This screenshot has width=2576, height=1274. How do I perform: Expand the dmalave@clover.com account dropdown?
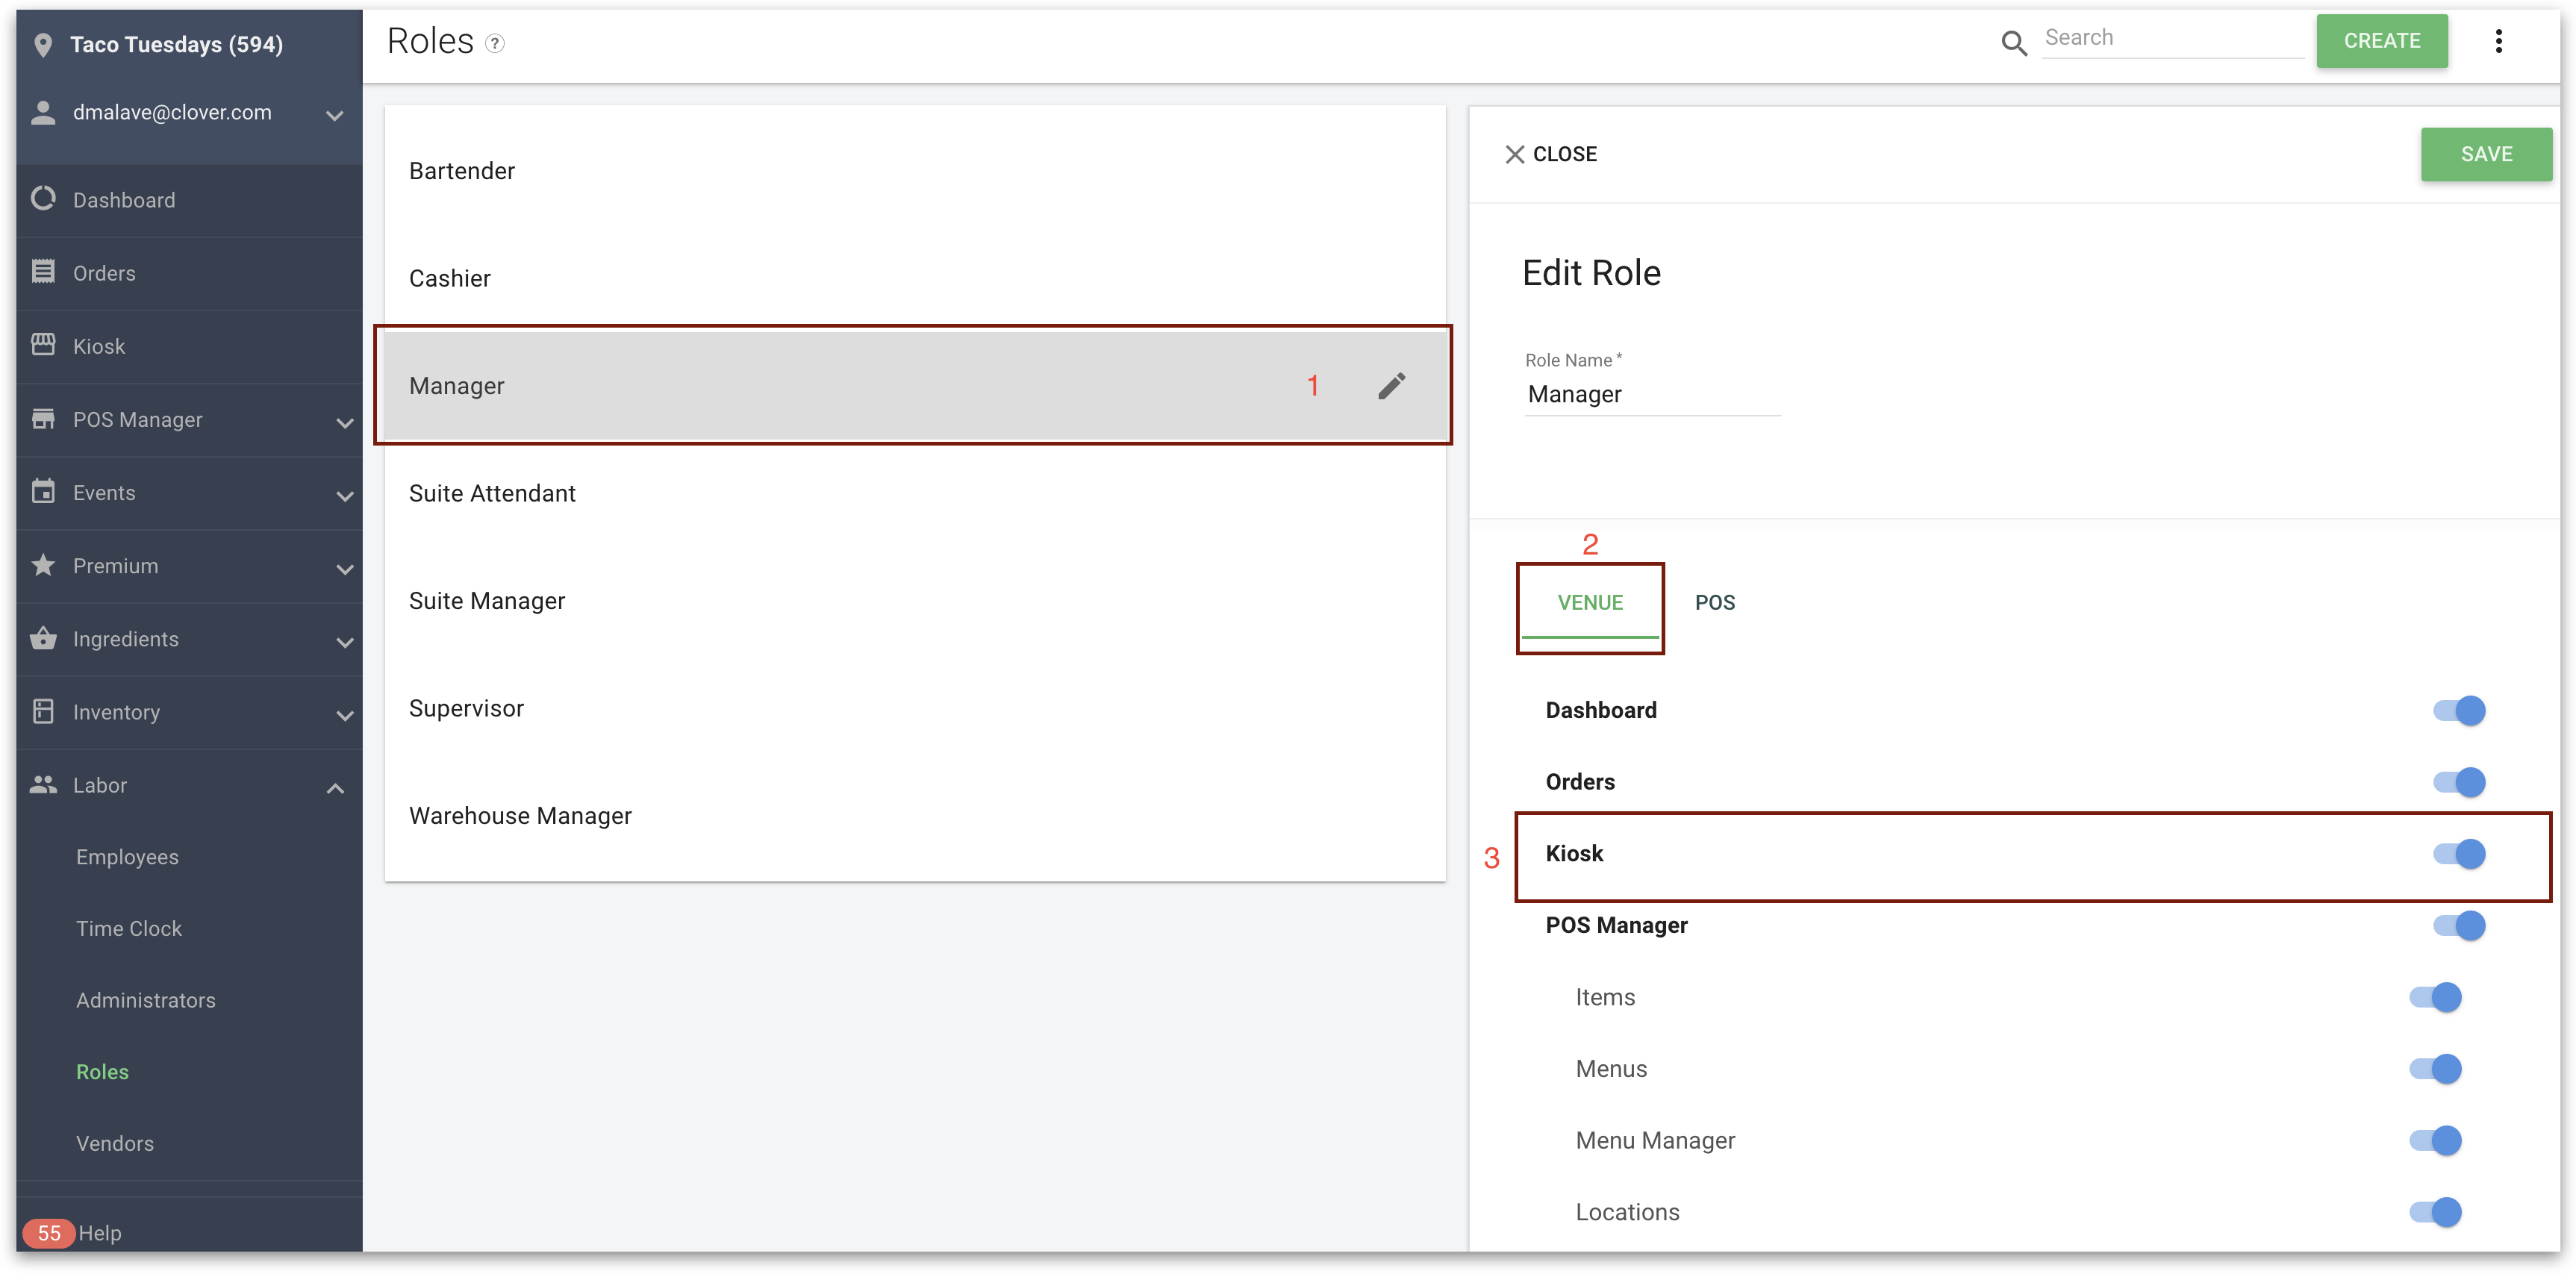pyautogui.click(x=335, y=115)
